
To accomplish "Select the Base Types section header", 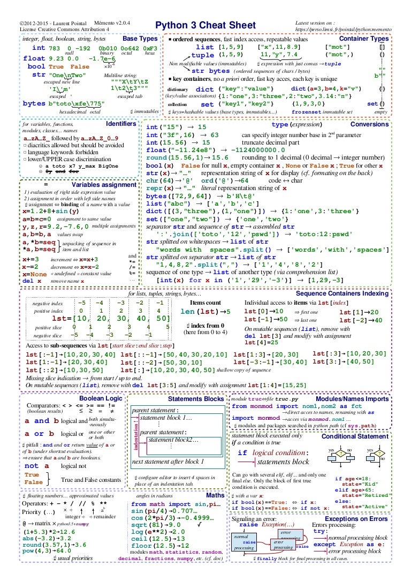I will click(x=140, y=39).
